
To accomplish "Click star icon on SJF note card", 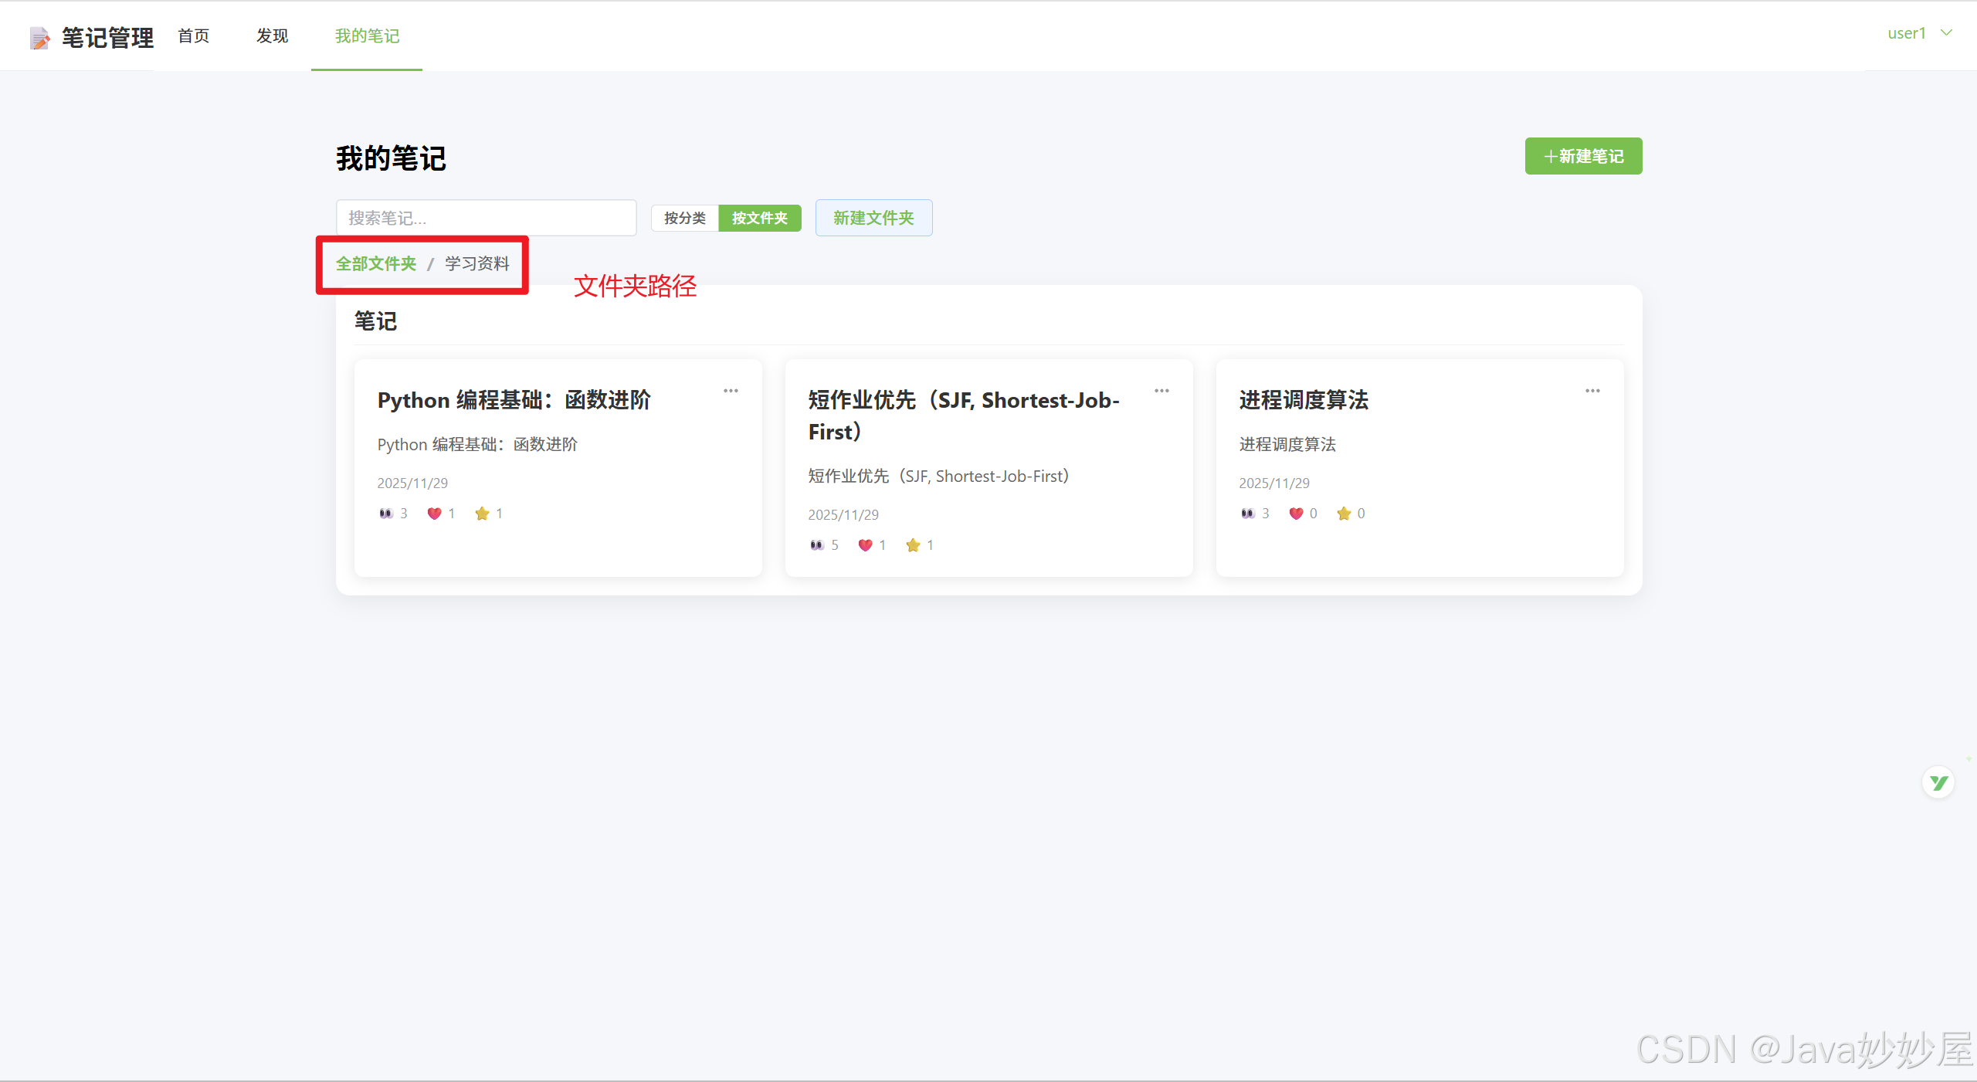I will coord(913,545).
